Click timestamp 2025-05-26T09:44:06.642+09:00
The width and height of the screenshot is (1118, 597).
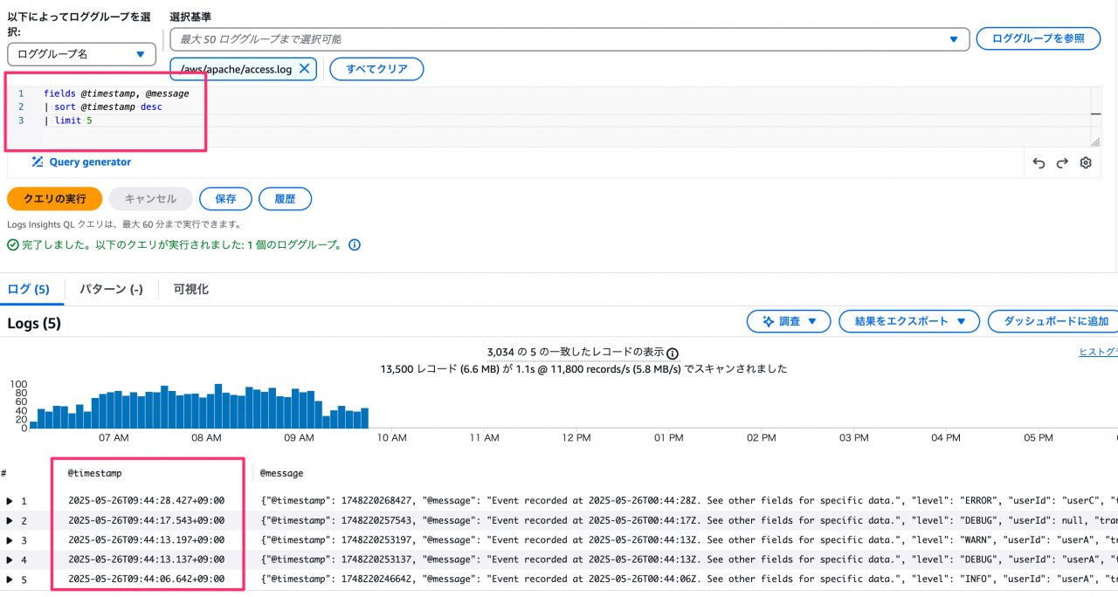pyautogui.click(x=147, y=580)
